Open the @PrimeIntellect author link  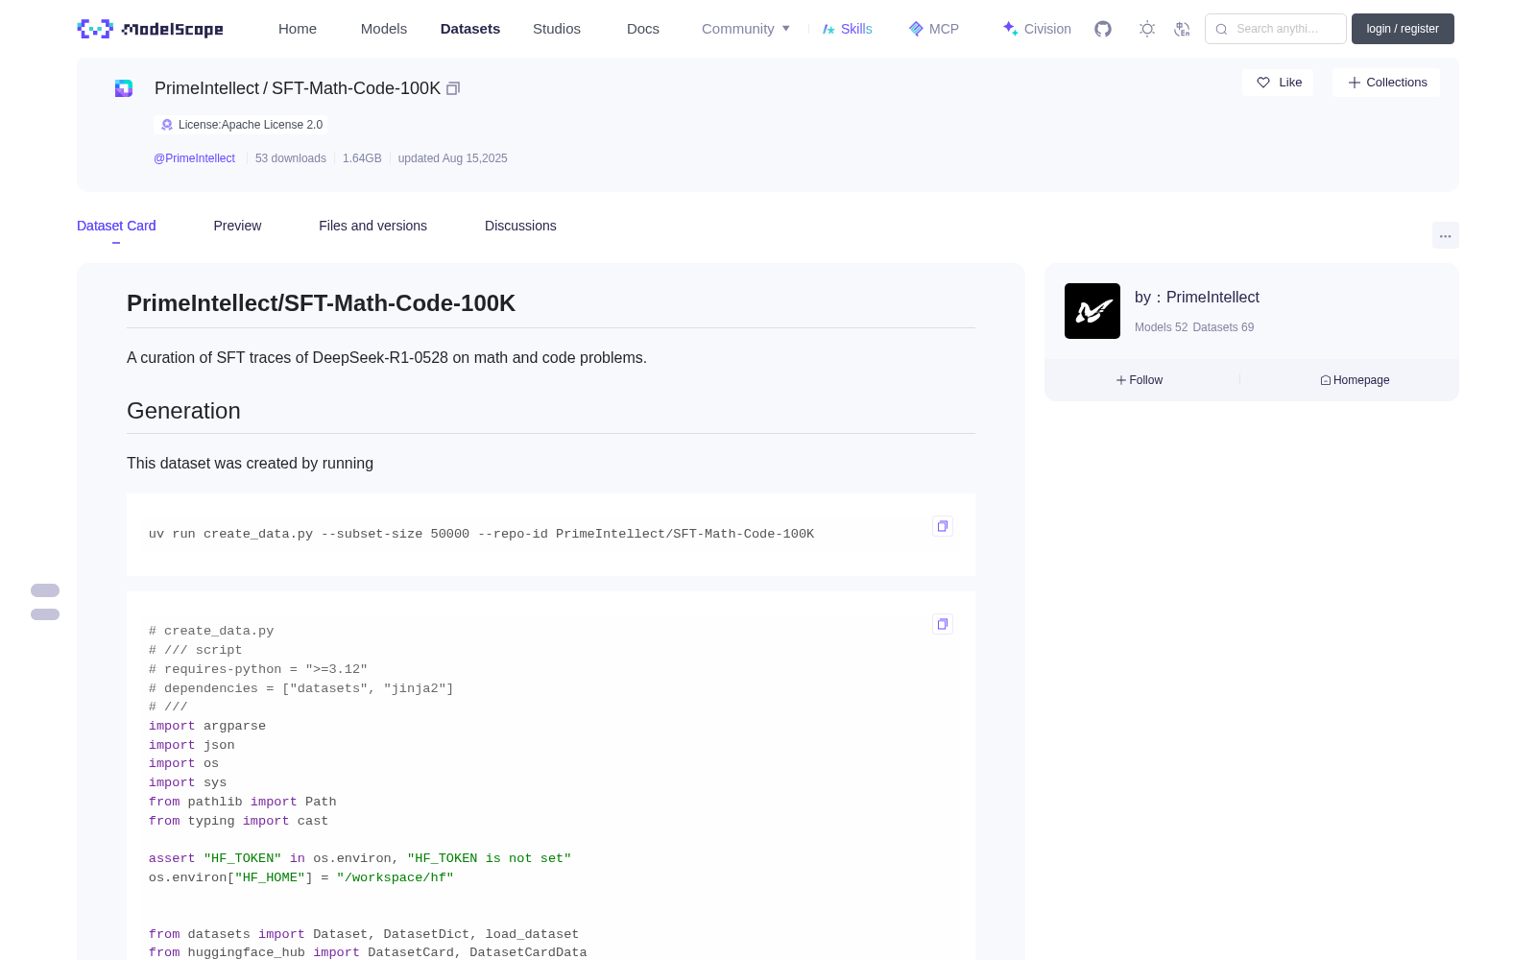point(194,158)
